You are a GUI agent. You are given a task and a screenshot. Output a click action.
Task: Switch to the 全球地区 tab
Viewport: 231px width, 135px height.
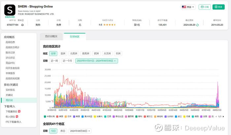[75, 37]
